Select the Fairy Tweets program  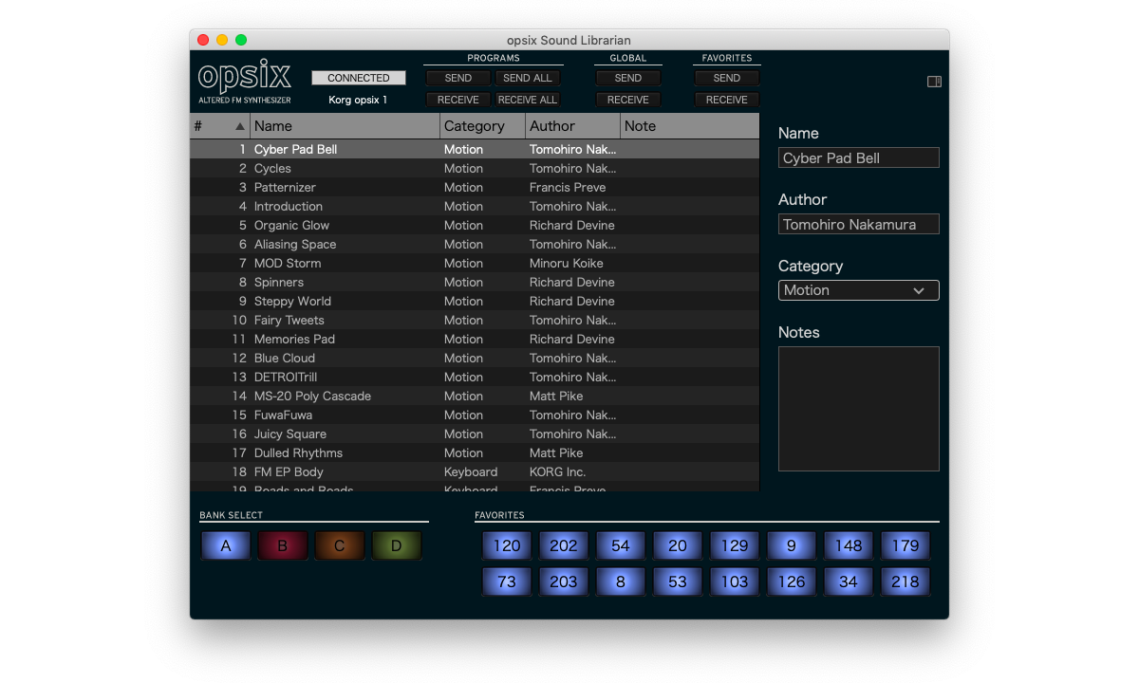click(x=475, y=320)
